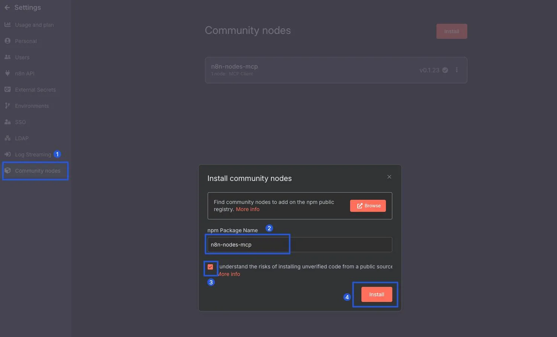Click the Environments branch icon
The height and width of the screenshot is (337, 557).
7,106
